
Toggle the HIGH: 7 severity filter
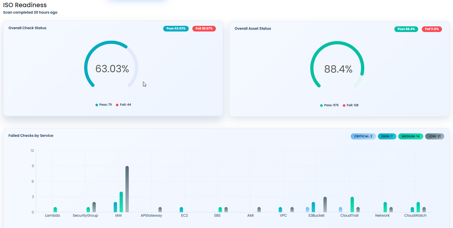[387, 137]
